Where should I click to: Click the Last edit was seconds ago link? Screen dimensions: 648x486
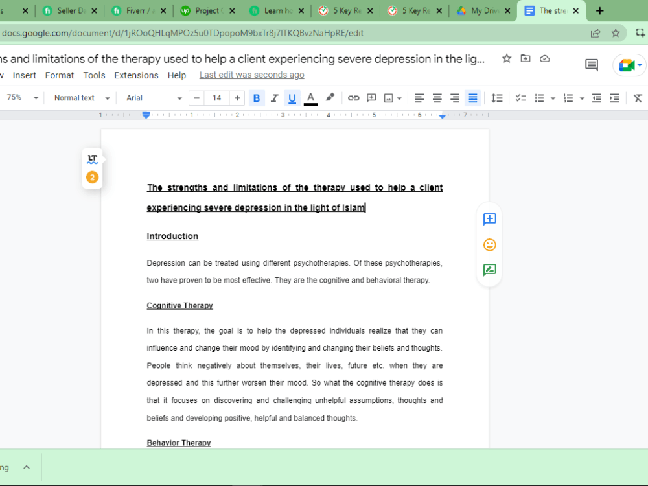coord(251,75)
